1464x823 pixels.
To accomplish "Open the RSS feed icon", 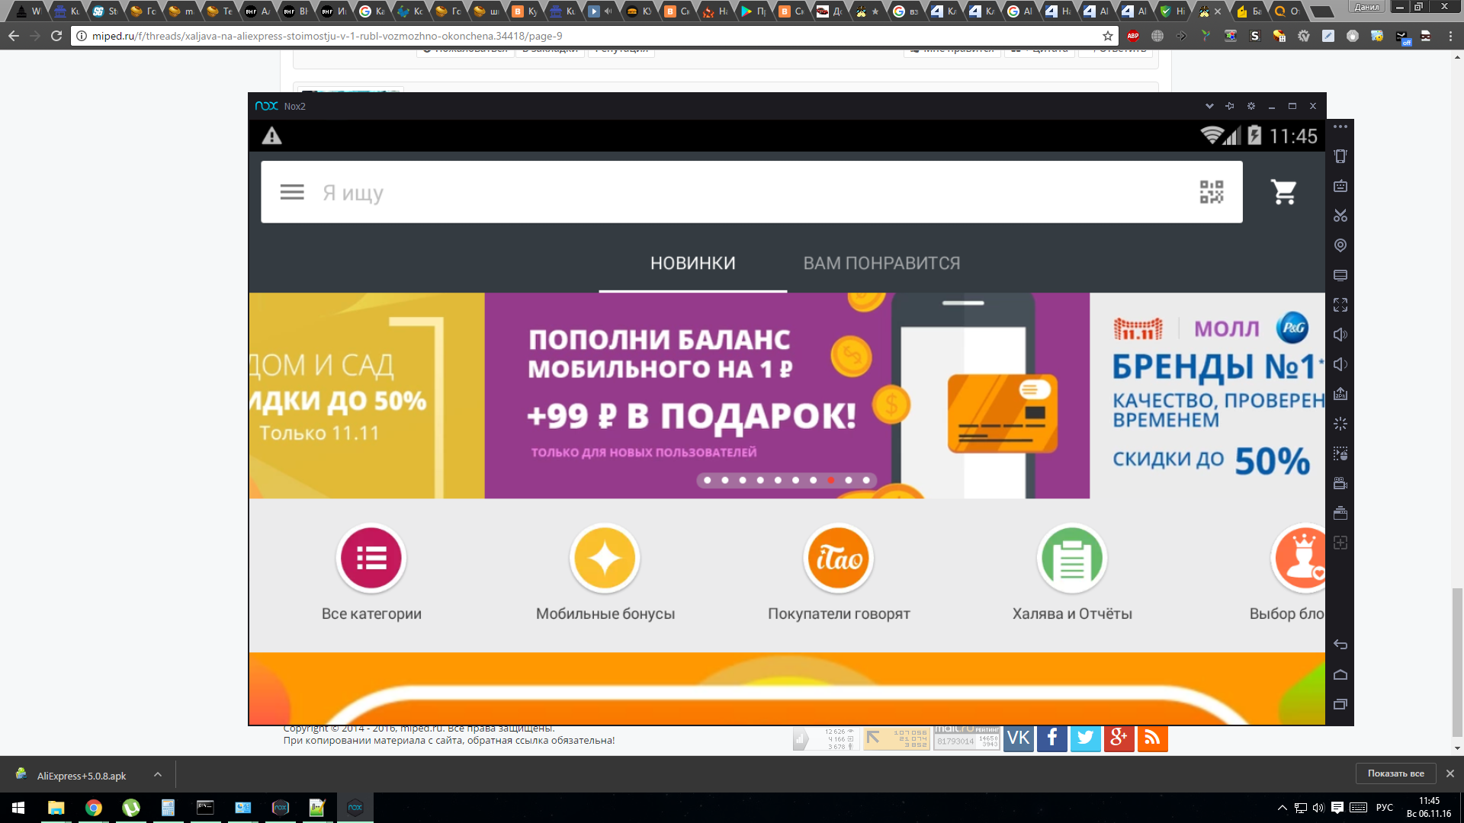I will [1153, 738].
